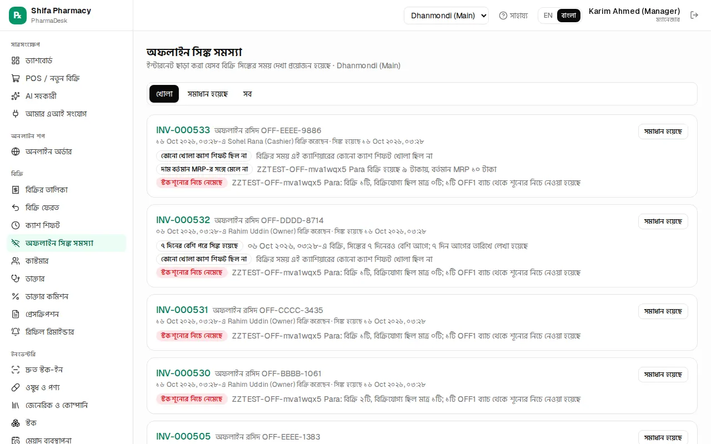Open invoice INV-000531

pyautogui.click(x=182, y=310)
